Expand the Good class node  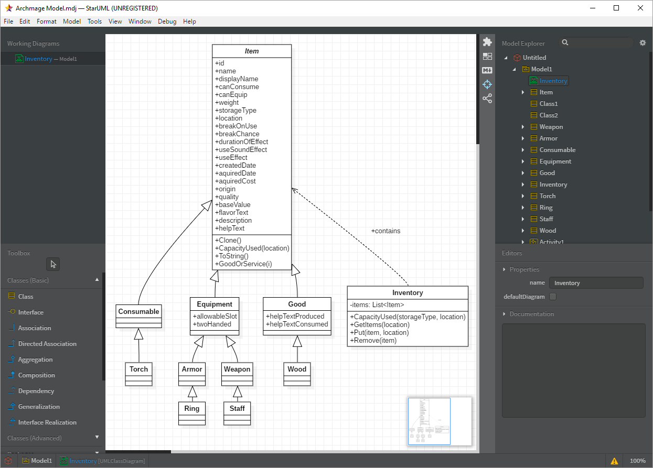[x=523, y=173]
